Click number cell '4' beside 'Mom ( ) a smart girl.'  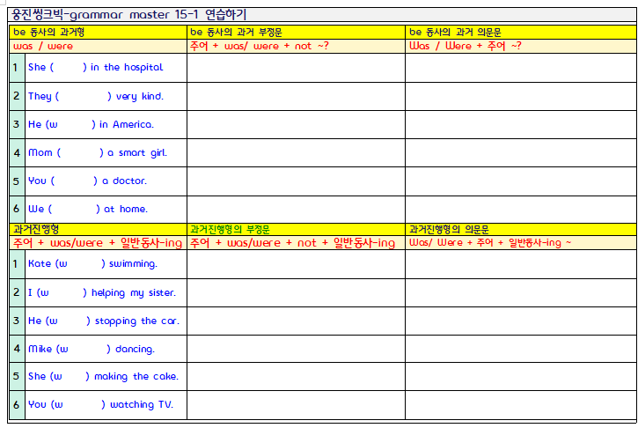point(17,152)
